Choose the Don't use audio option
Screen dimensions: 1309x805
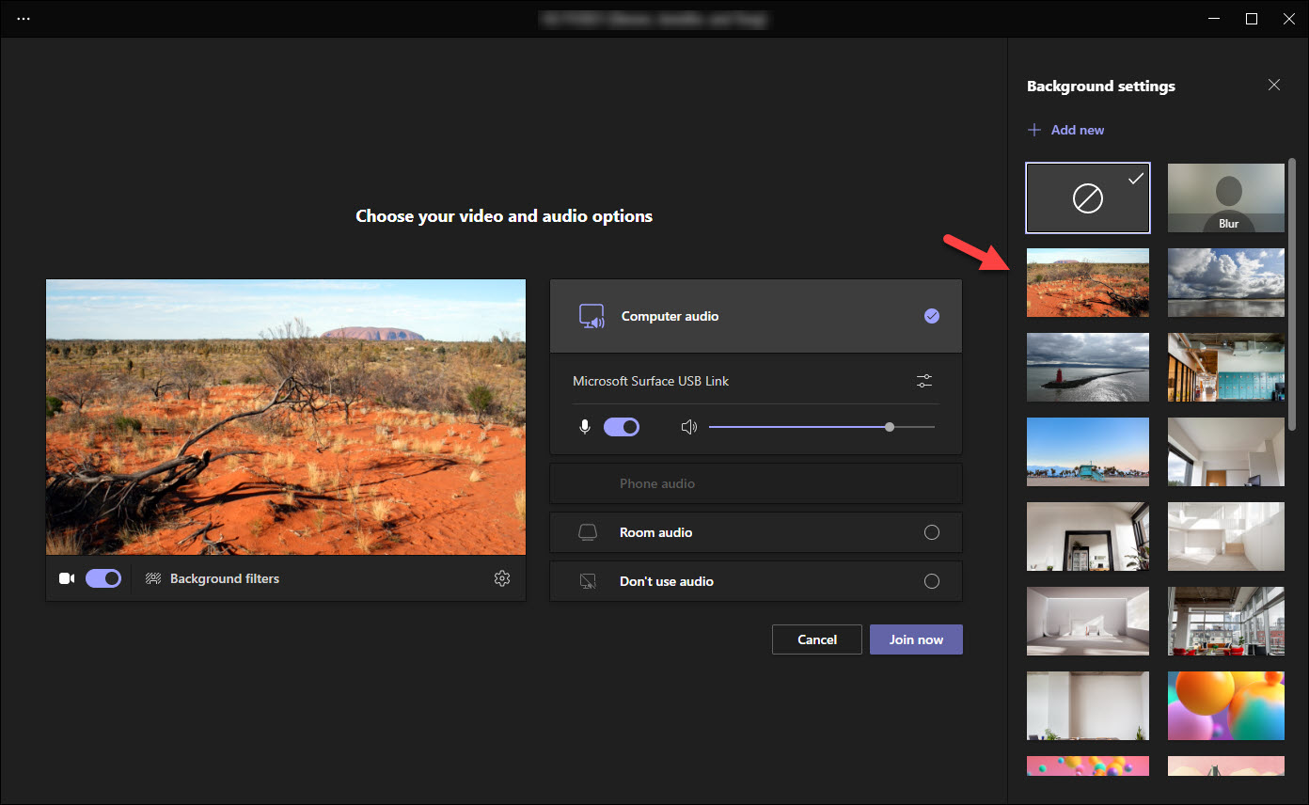click(x=931, y=581)
